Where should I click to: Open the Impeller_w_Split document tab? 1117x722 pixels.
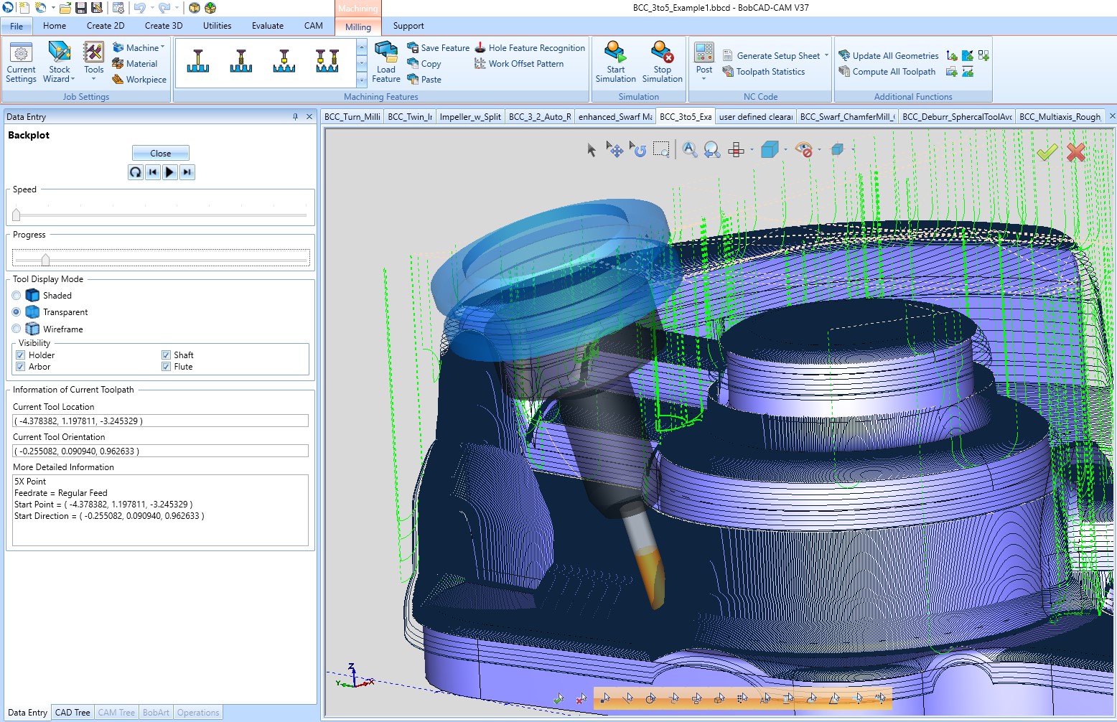[470, 116]
